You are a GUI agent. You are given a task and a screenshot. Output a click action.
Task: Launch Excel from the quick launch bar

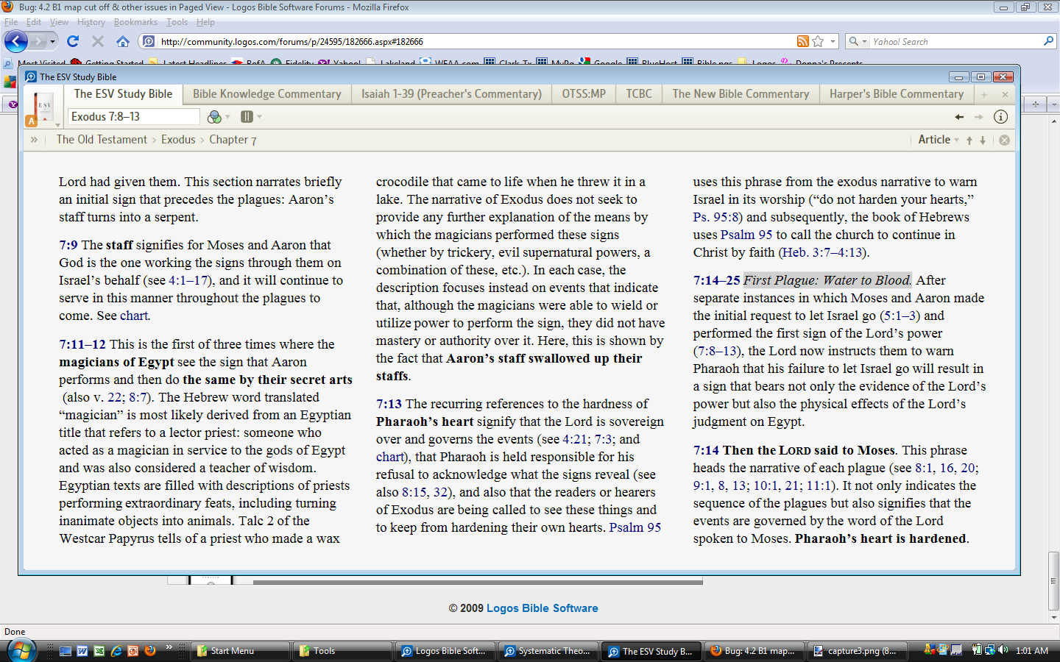[99, 650]
